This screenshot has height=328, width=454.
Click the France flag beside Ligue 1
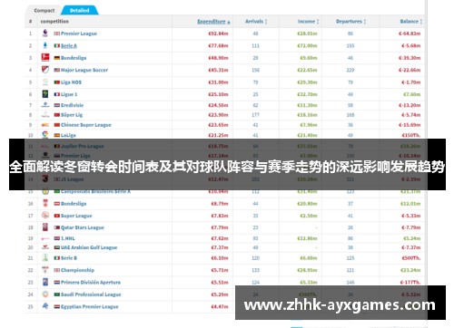(x=57, y=94)
